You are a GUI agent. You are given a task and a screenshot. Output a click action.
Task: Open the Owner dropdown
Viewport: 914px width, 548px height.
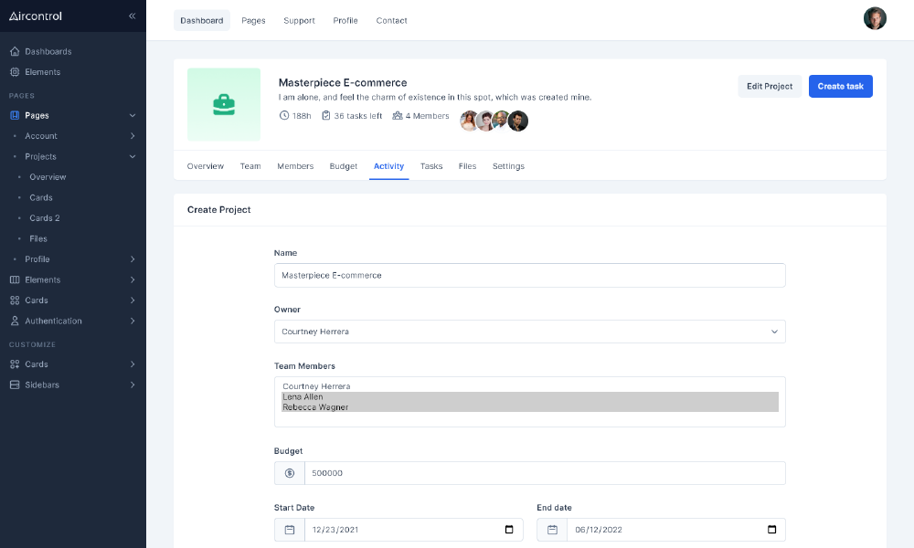[x=529, y=332]
